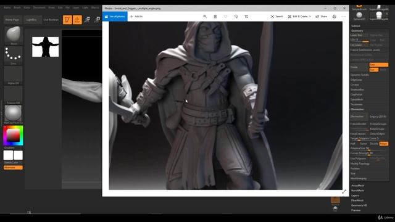Select the Sphere3D tool thumbnail
This screenshot has height=222, width=395.
pyautogui.click(x=359, y=16)
